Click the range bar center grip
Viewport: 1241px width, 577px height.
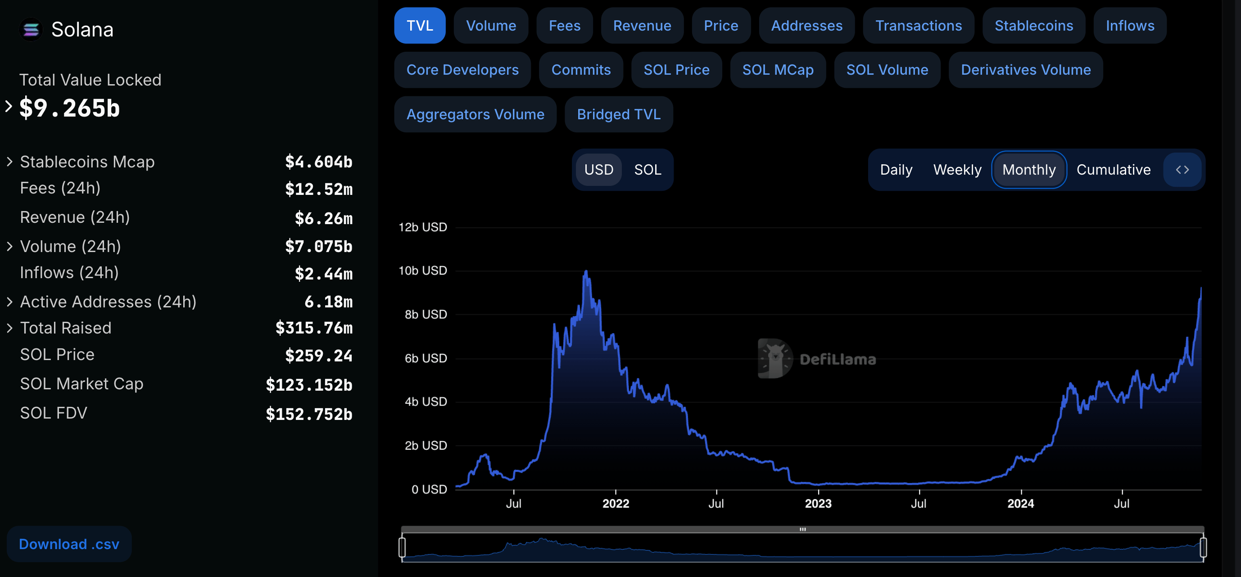[802, 529]
